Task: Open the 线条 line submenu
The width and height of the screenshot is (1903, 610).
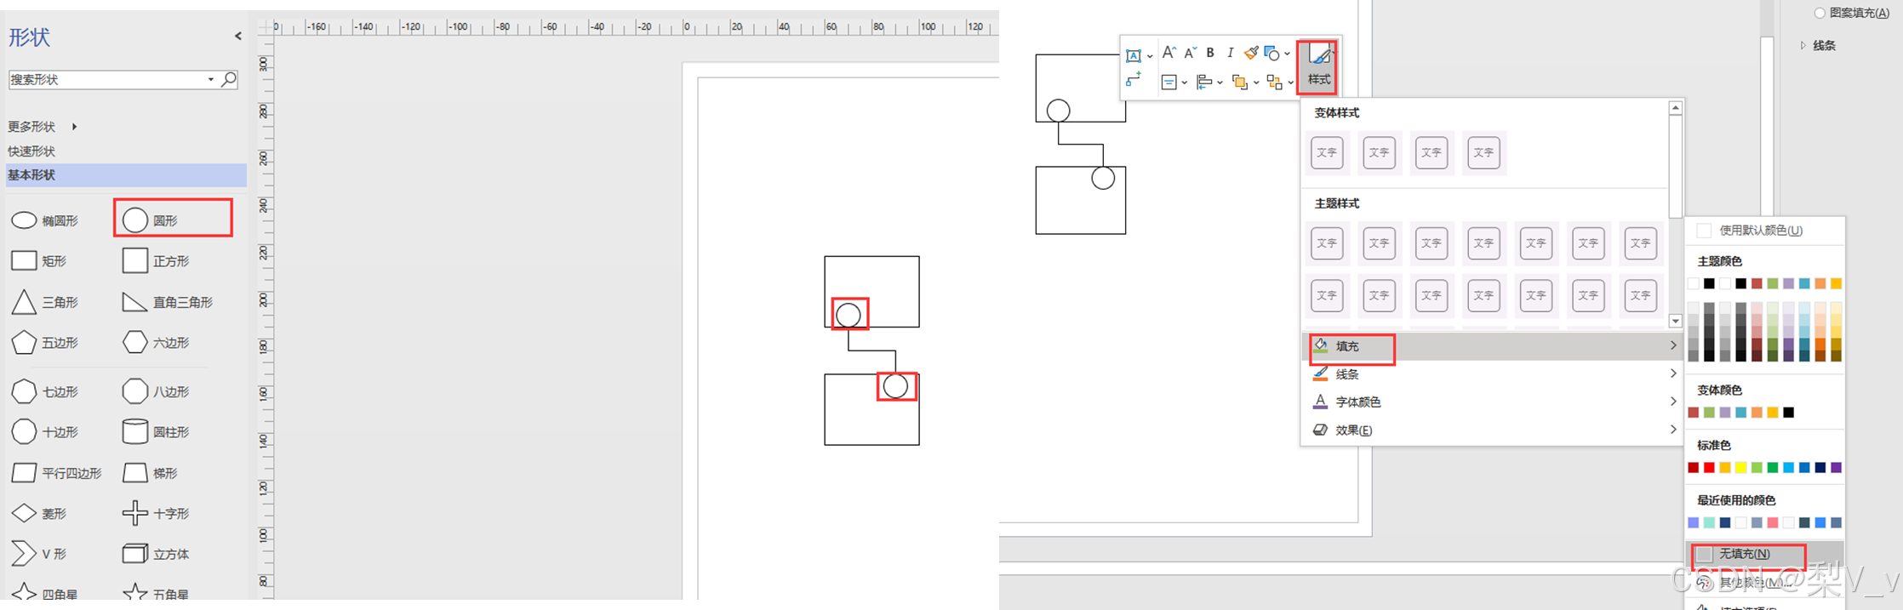Action: (x=1493, y=373)
